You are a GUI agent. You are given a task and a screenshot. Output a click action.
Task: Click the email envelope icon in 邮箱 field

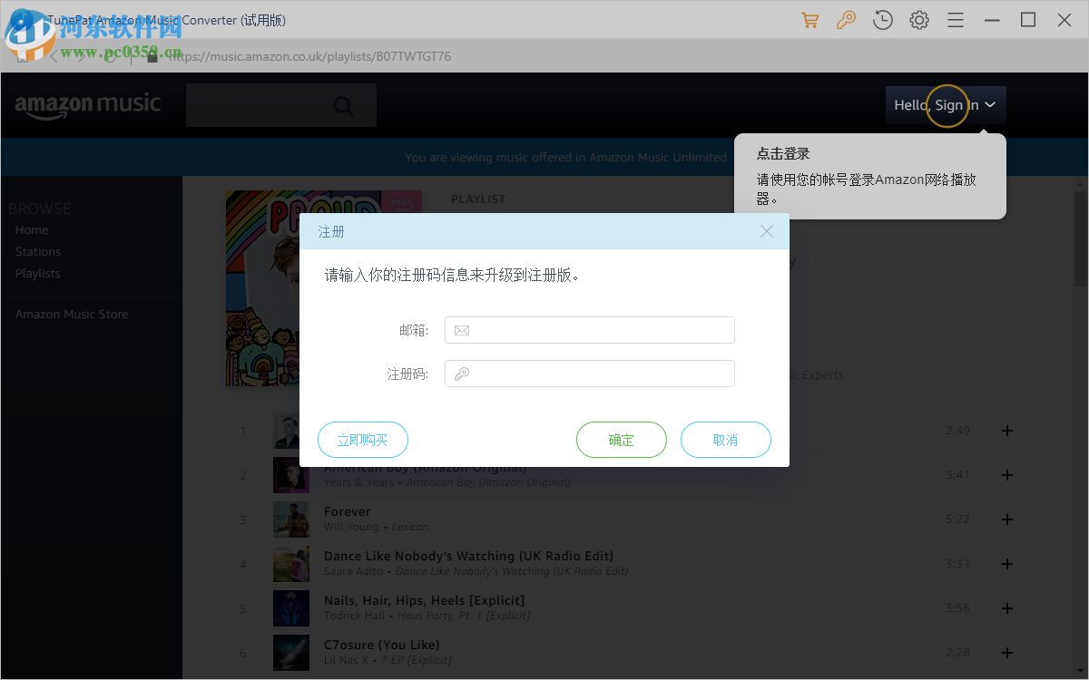point(461,330)
